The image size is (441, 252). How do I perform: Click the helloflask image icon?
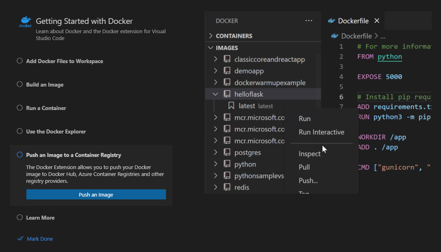coord(227,94)
